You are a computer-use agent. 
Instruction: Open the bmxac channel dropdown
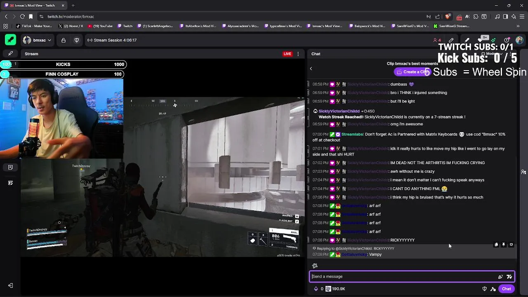[37, 40]
